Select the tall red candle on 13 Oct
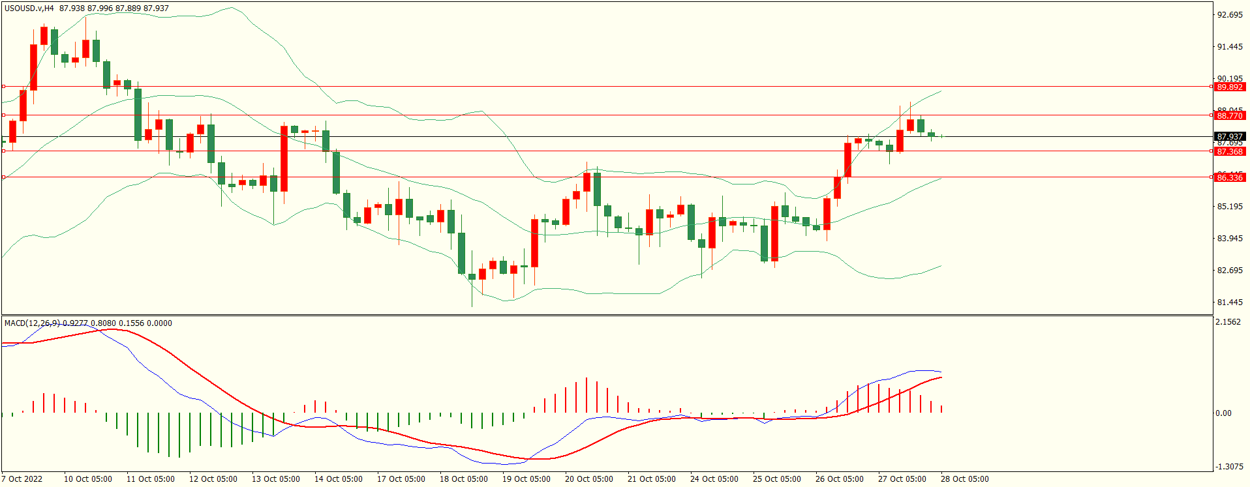The width and height of the screenshot is (1250, 487). coord(284,158)
